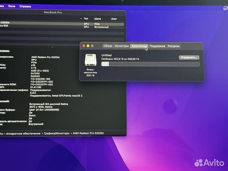228x171 pixels.
Task: Click the MacBook Pro window title
Action: [53, 12]
